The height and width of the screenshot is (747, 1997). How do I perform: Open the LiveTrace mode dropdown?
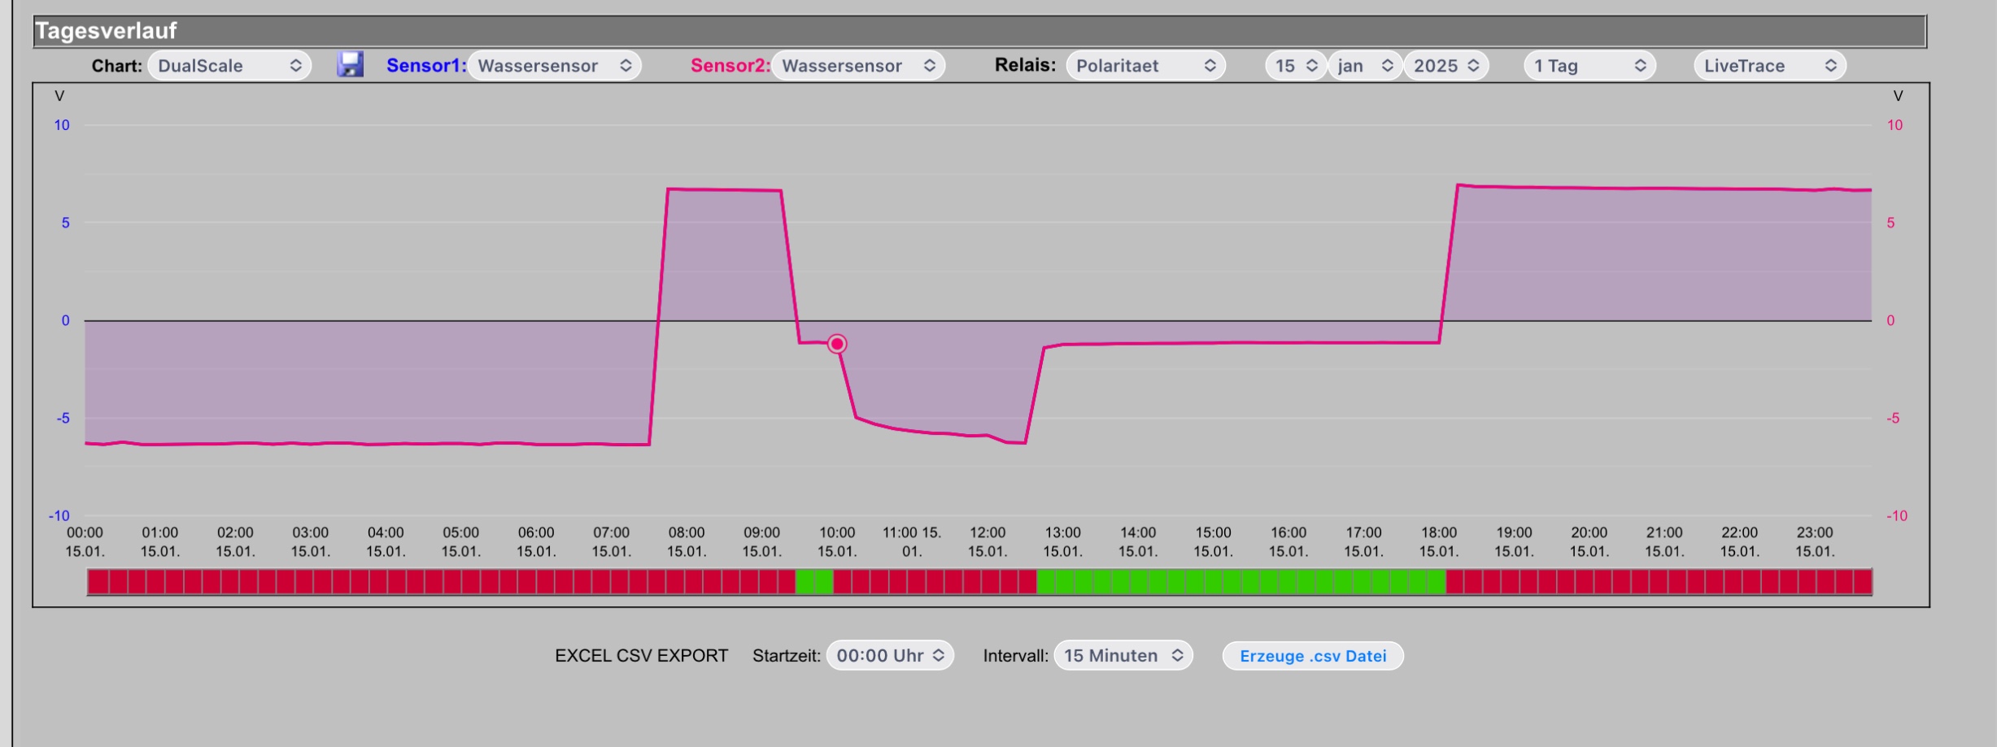(1770, 66)
